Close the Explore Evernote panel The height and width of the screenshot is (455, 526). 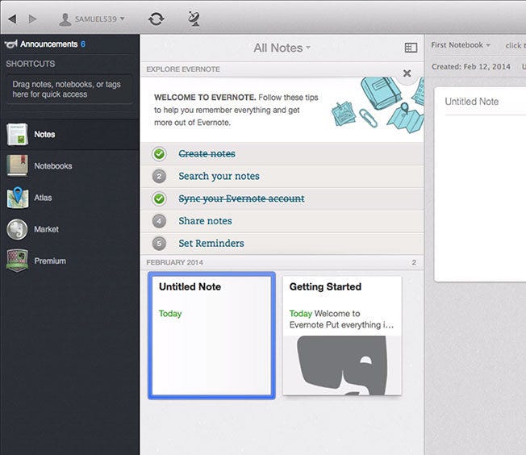(407, 73)
